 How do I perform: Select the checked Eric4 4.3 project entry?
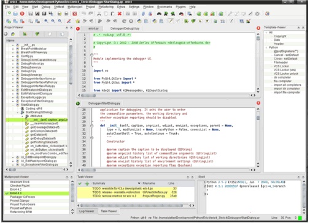37,193
